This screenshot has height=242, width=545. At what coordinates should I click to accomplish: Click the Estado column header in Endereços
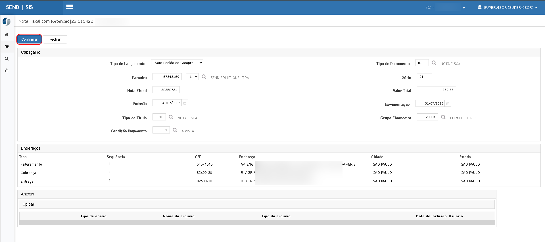(x=465, y=157)
